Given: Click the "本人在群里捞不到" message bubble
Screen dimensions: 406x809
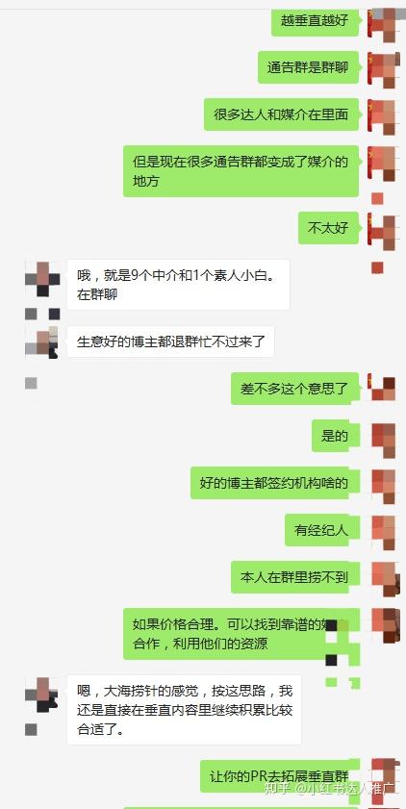Looking at the screenshot, I should (294, 577).
